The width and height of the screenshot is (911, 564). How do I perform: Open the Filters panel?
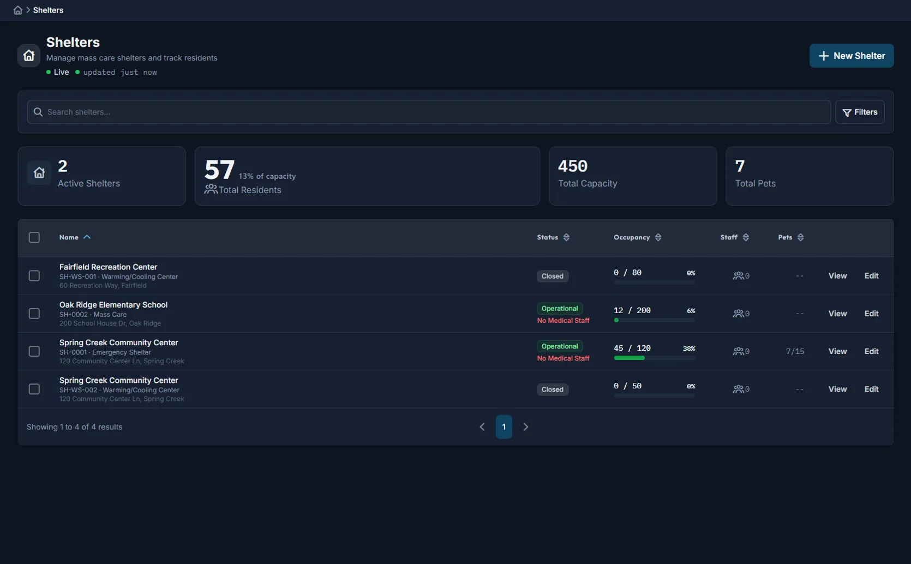point(860,112)
